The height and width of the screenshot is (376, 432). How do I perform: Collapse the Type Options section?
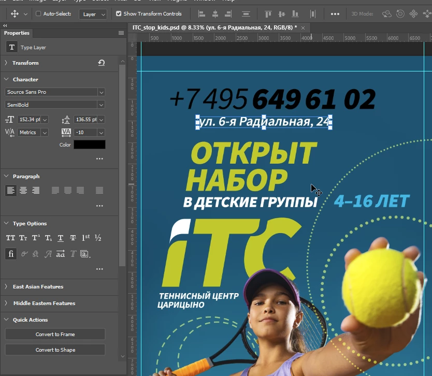pos(6,223)
